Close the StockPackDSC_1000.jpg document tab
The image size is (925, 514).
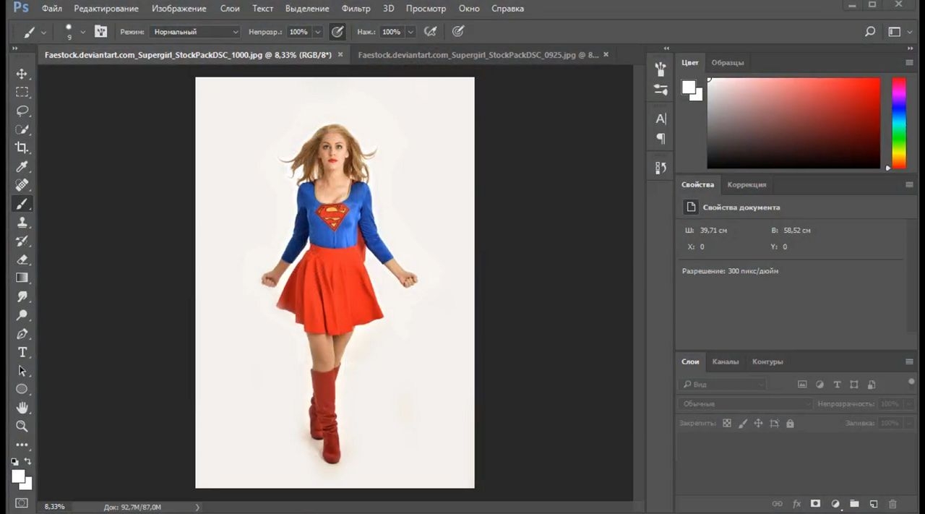pos(340,55)
